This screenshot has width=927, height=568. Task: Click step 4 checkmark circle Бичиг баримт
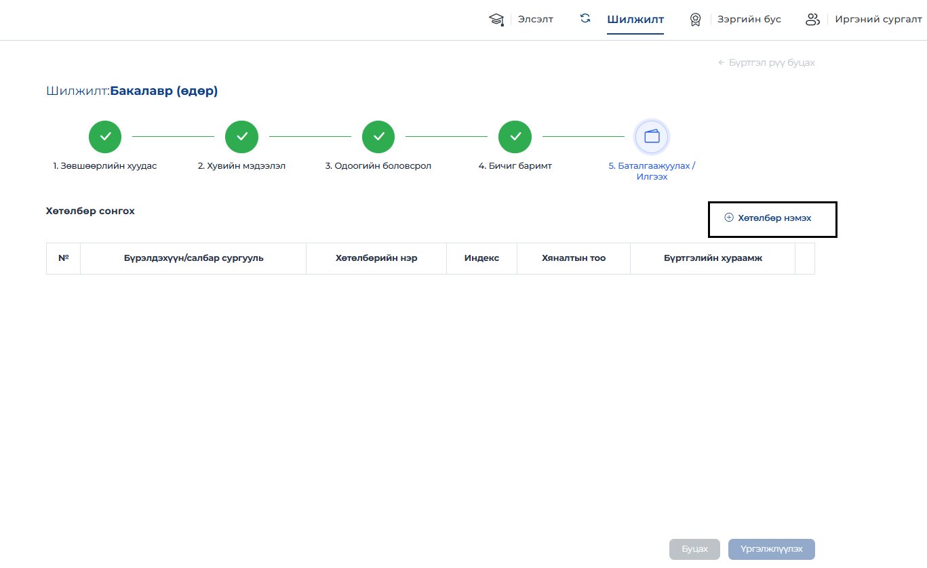[515, 137]
